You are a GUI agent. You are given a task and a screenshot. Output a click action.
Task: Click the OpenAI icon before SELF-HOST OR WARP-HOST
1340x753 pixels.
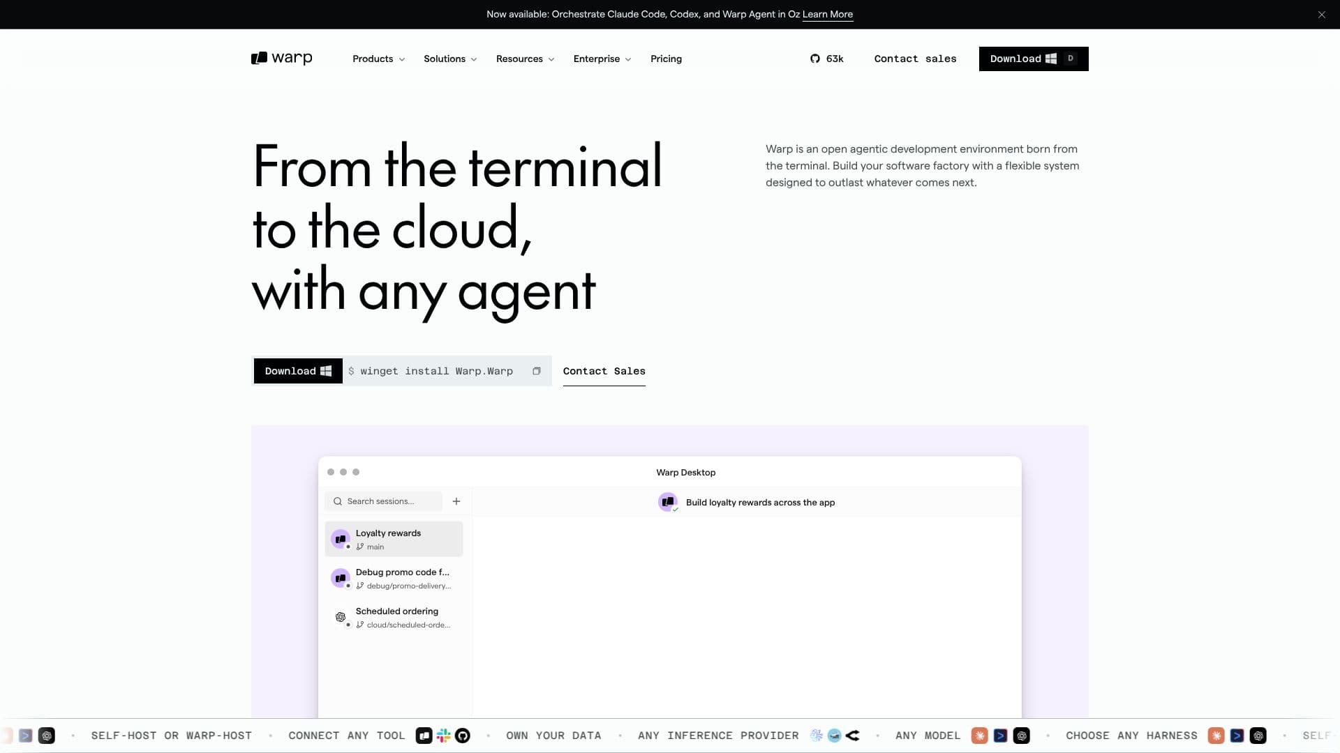pyautogui.click(x=46, y=736)
